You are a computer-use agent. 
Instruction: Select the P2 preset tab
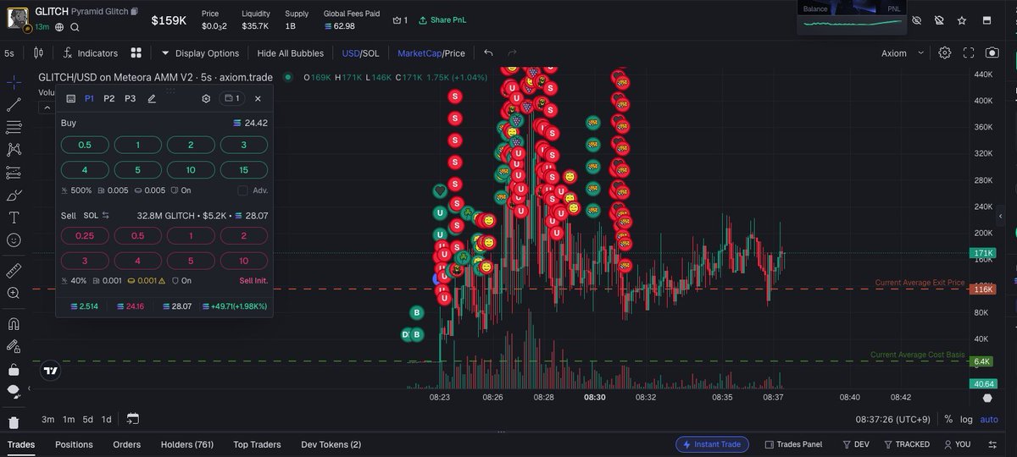(109, 98)
